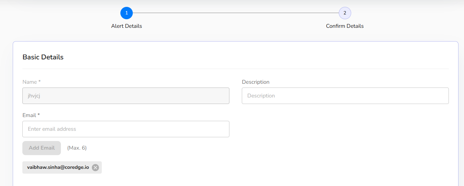Viewport: 464px width, 186px height.
Task: Click the progress line between steps
Action: point(236,13)
